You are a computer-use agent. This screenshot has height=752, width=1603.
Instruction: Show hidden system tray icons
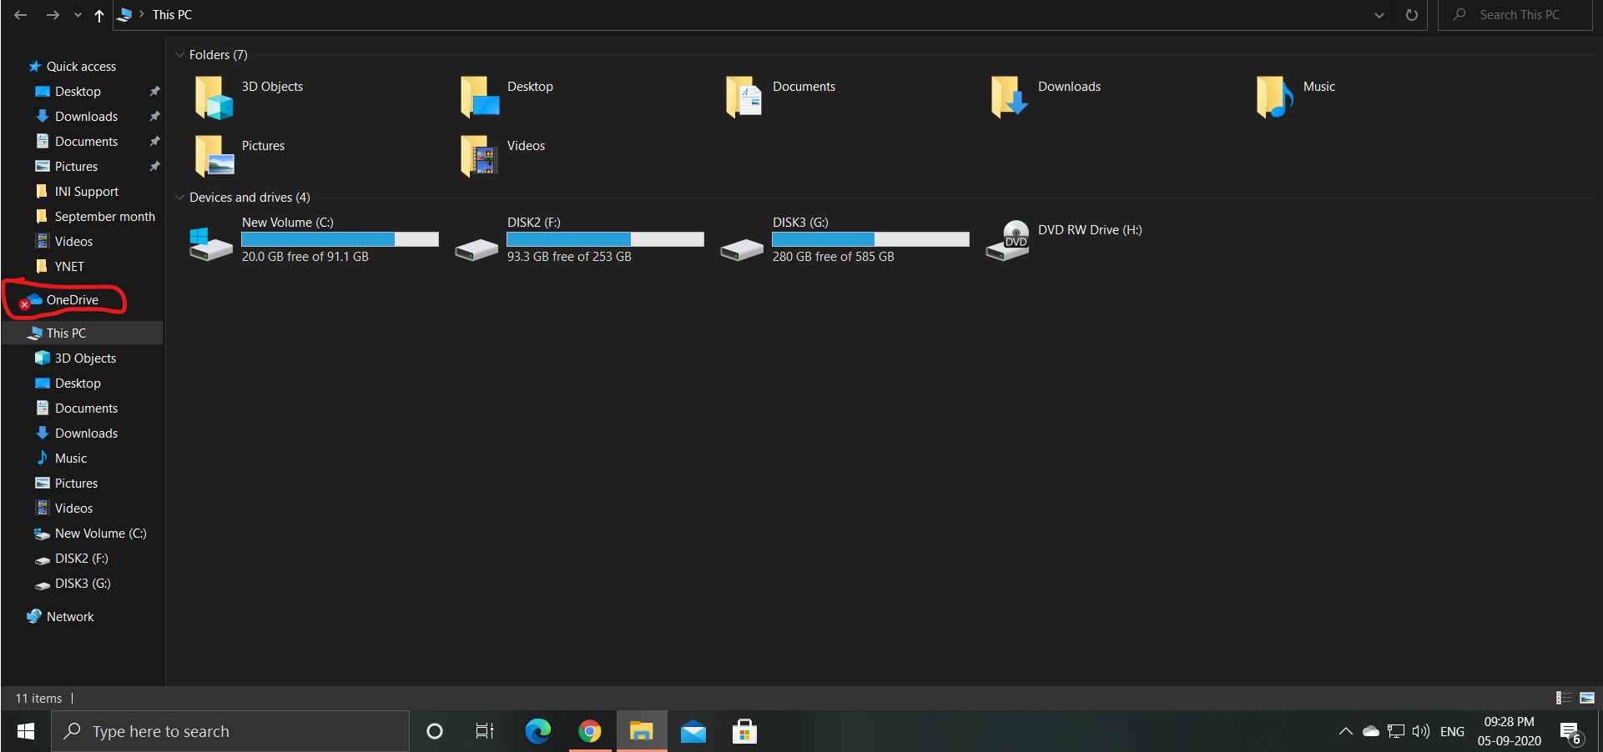point(1345,731)
